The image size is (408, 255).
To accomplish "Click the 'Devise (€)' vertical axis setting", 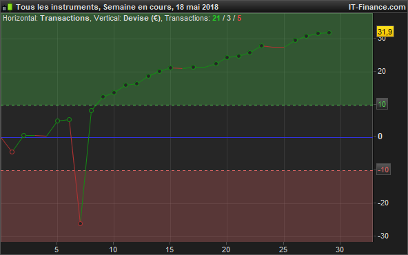I will pos(142,18).
